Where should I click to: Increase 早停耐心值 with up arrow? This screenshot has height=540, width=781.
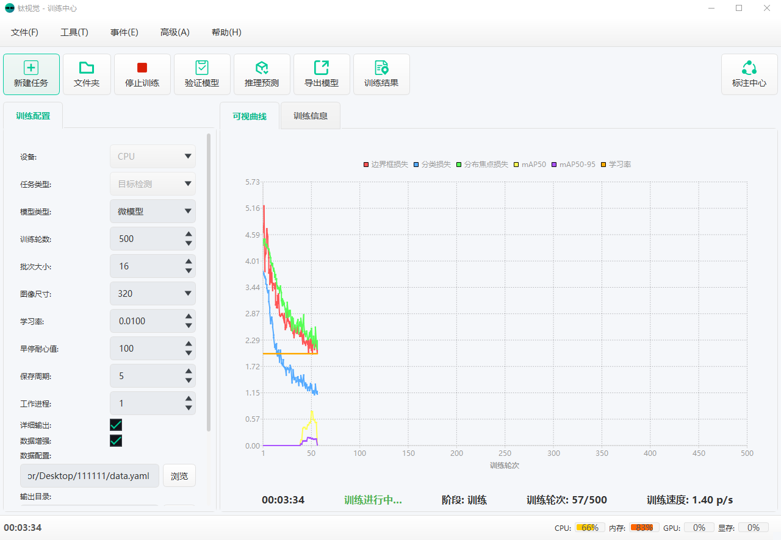pyautogui.click(x=189, y=343)
